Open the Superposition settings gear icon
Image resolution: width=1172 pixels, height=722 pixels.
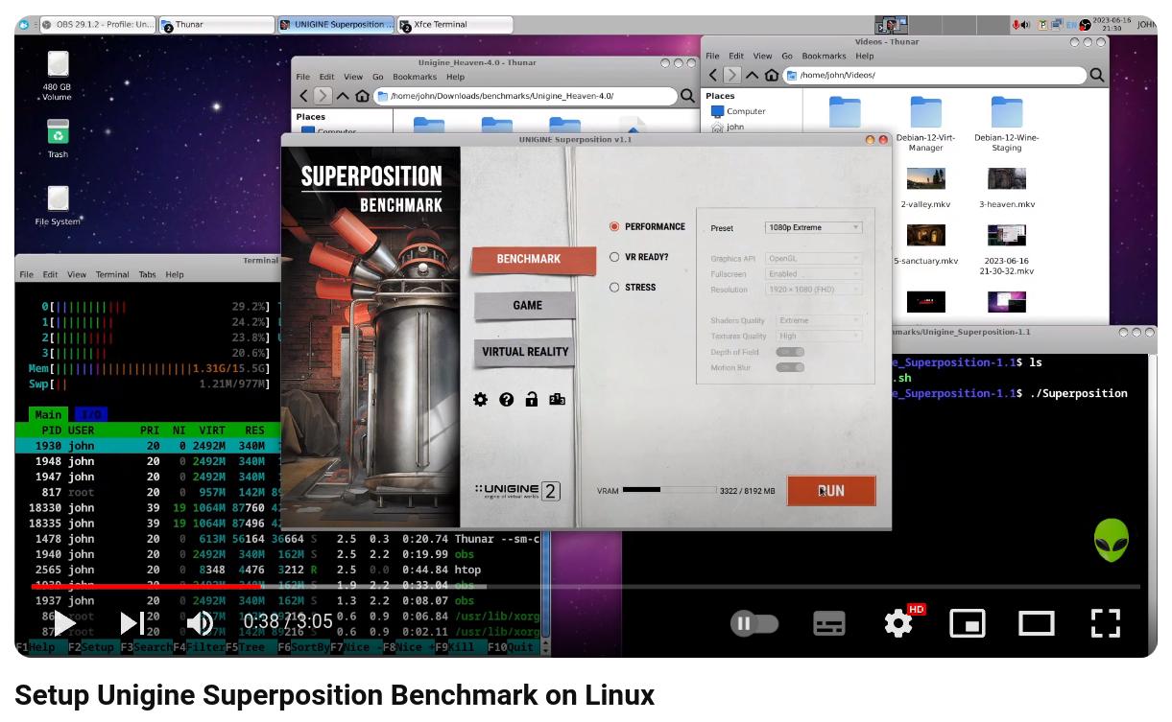pyautogui.click(x=481, y=399)
